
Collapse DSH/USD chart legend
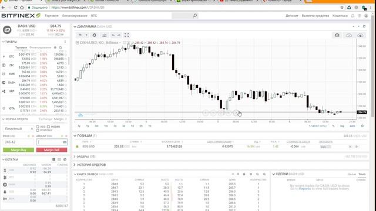click(x=77, y=43)
